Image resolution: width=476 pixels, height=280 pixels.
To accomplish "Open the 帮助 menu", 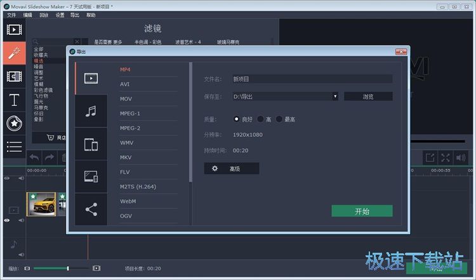I will (91, 15).
